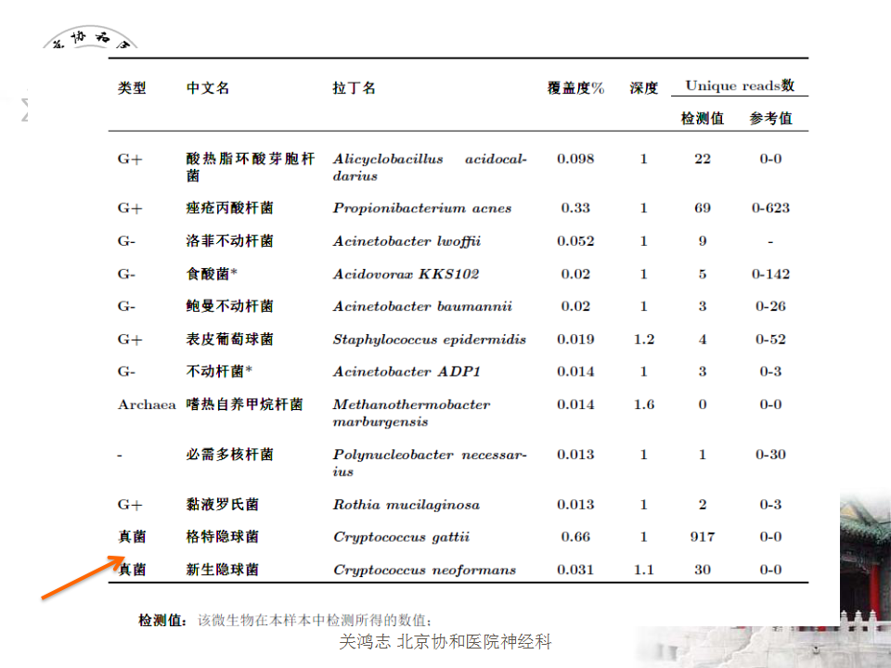891x668 pixels.
Task: Click the Unique reads数 header
Action: coord(740,85)
